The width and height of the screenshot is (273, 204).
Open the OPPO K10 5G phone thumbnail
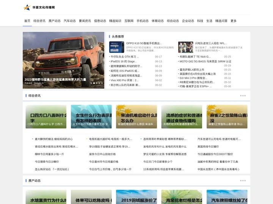click(116, 47)
